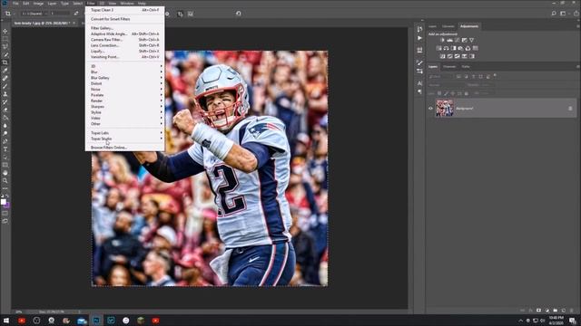Open the 3D filter submenu

(x=125, y=66)
